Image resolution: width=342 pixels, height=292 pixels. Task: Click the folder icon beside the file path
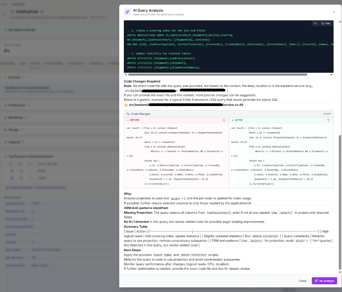click(x=126, y=105)
